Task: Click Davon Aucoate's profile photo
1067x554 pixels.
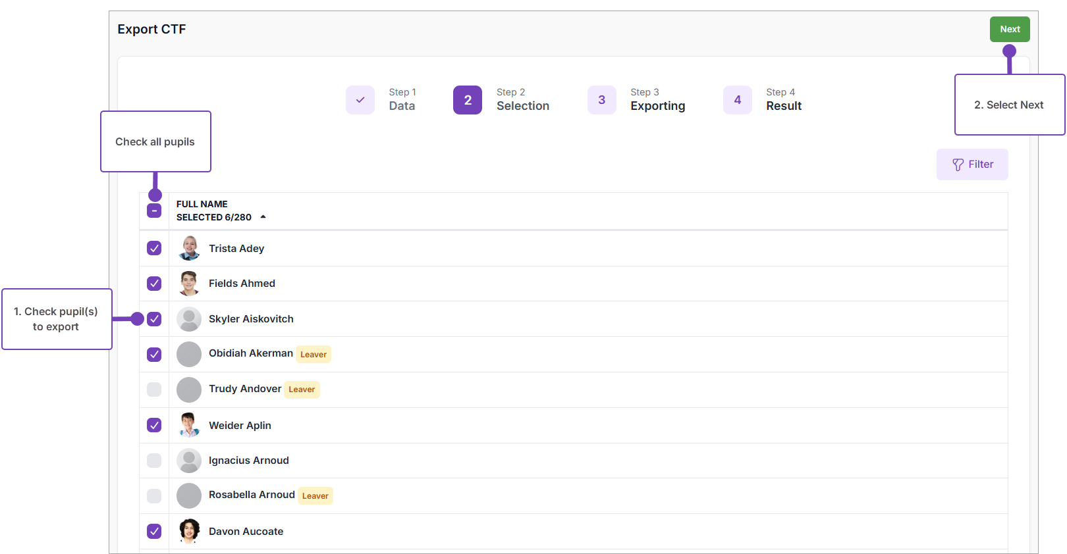Action: point(189,531)
